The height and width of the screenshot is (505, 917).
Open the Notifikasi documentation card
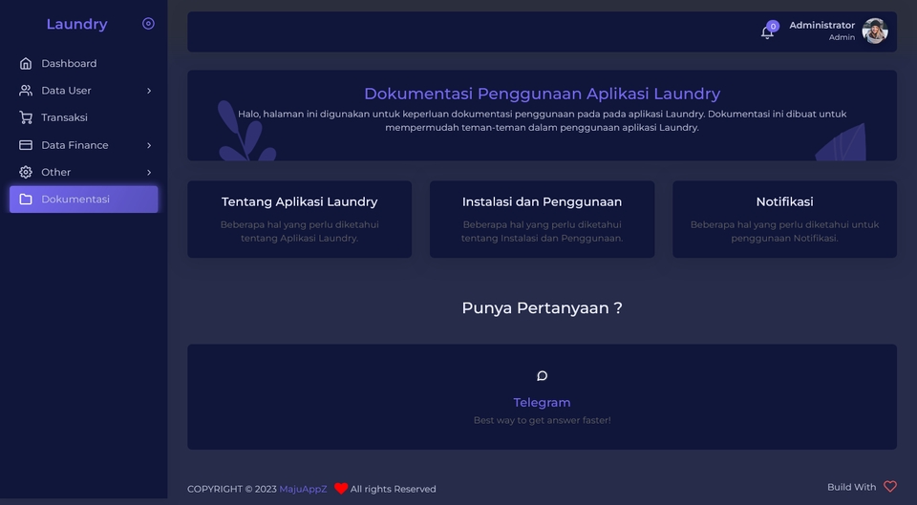coord(784,220)
